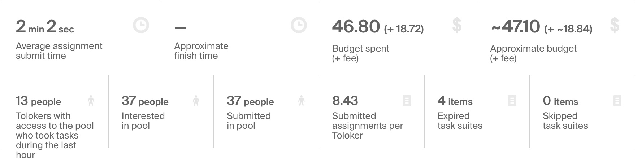Click the Interested in pool label
The image size is (637, 162).
[x=143, y=121]
